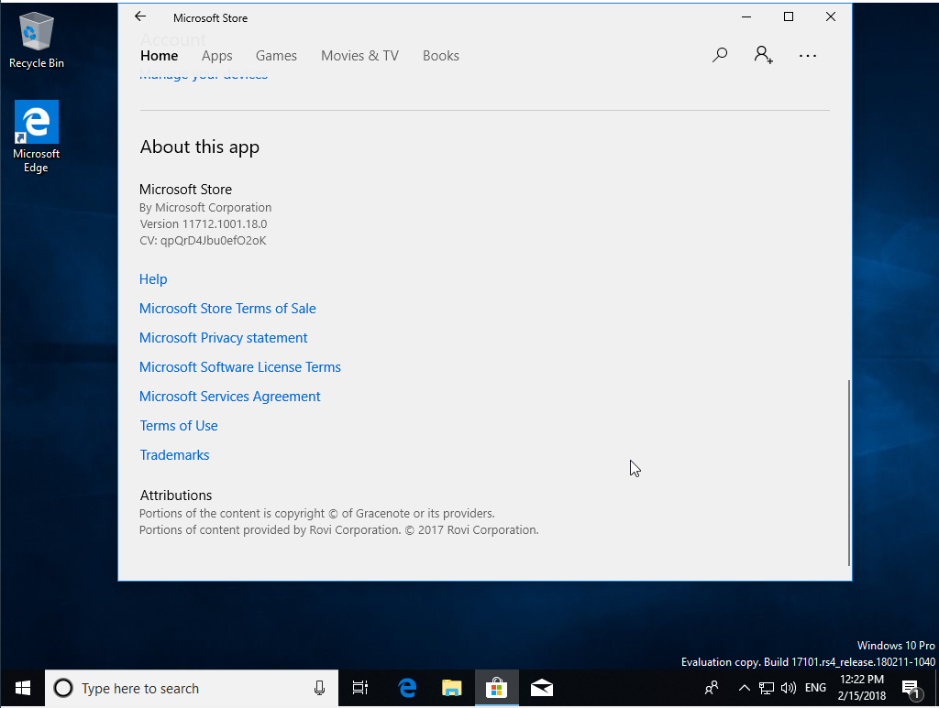Show hidden tray icons chevron

pyautogui.click(x=744, y=688)
